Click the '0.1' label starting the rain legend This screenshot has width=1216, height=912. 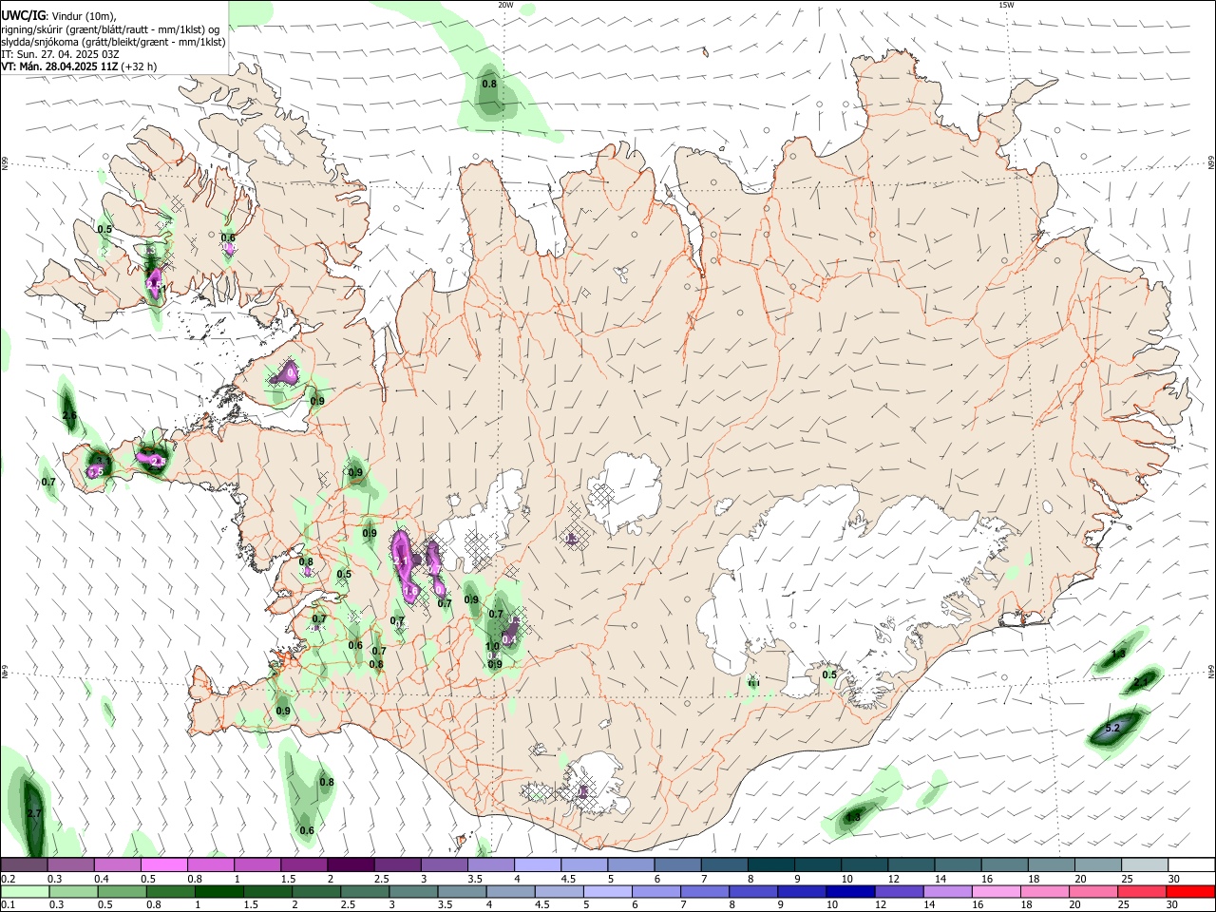8,905
